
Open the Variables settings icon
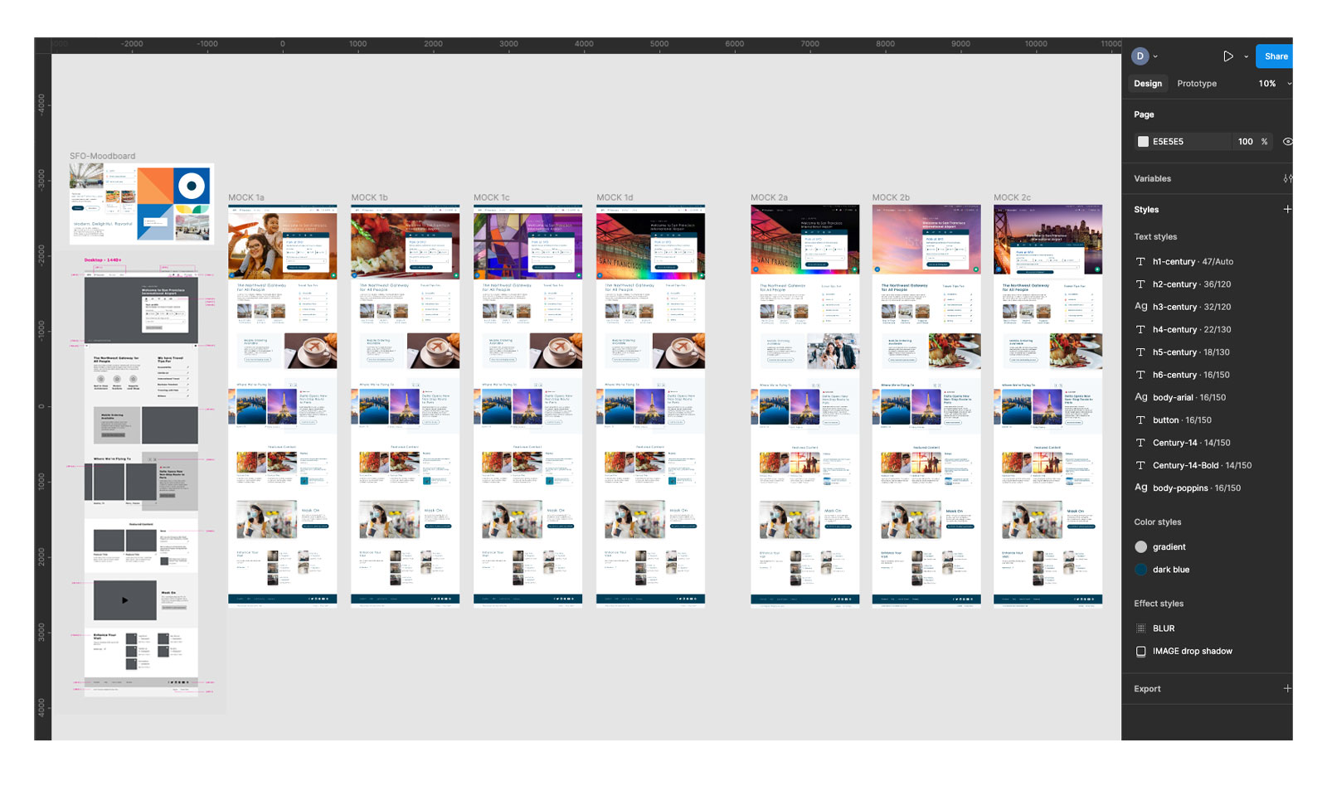click(x=1287, y=178)
